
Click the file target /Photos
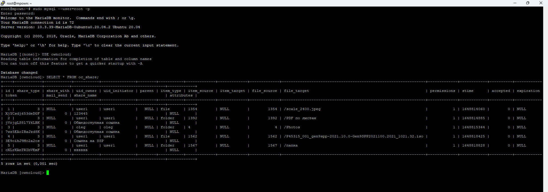point(292,127)
